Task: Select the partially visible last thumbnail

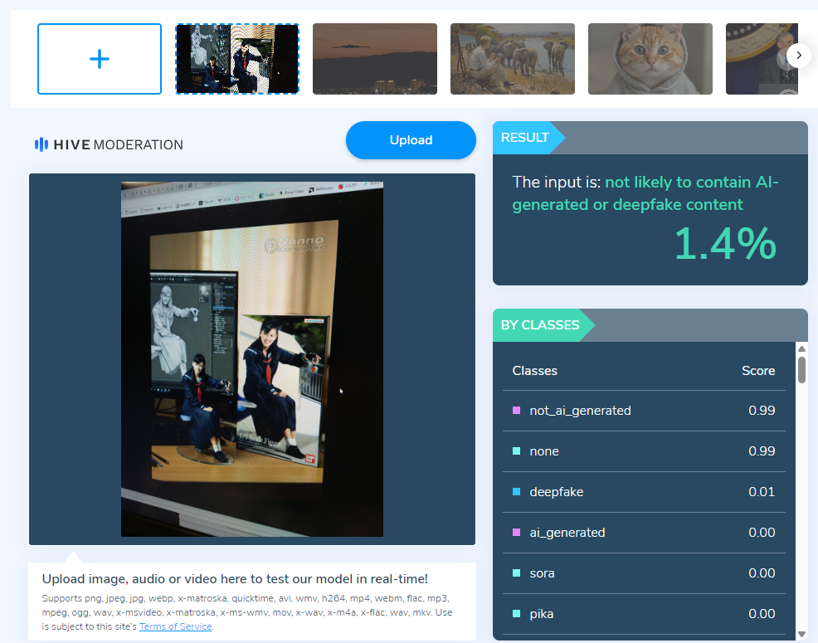Action: tap(755, 59)
